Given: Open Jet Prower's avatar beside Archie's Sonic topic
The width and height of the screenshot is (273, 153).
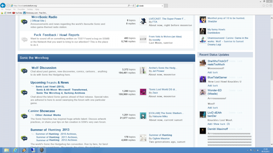Looking at the screenshot, I should tap(143, 70).
